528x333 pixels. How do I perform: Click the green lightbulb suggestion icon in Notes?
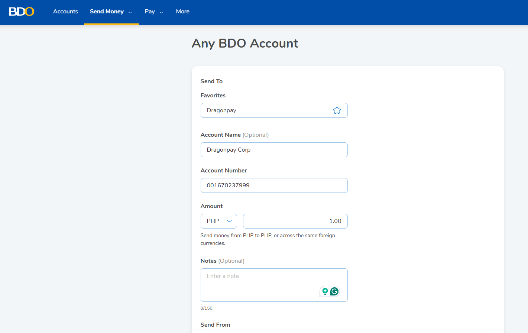point(325,291)
